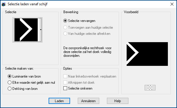177x108 pixels.
Task: Click the PaintShop Pro icon in title bar
Action: pyautogui.click(x=4, y=4)
